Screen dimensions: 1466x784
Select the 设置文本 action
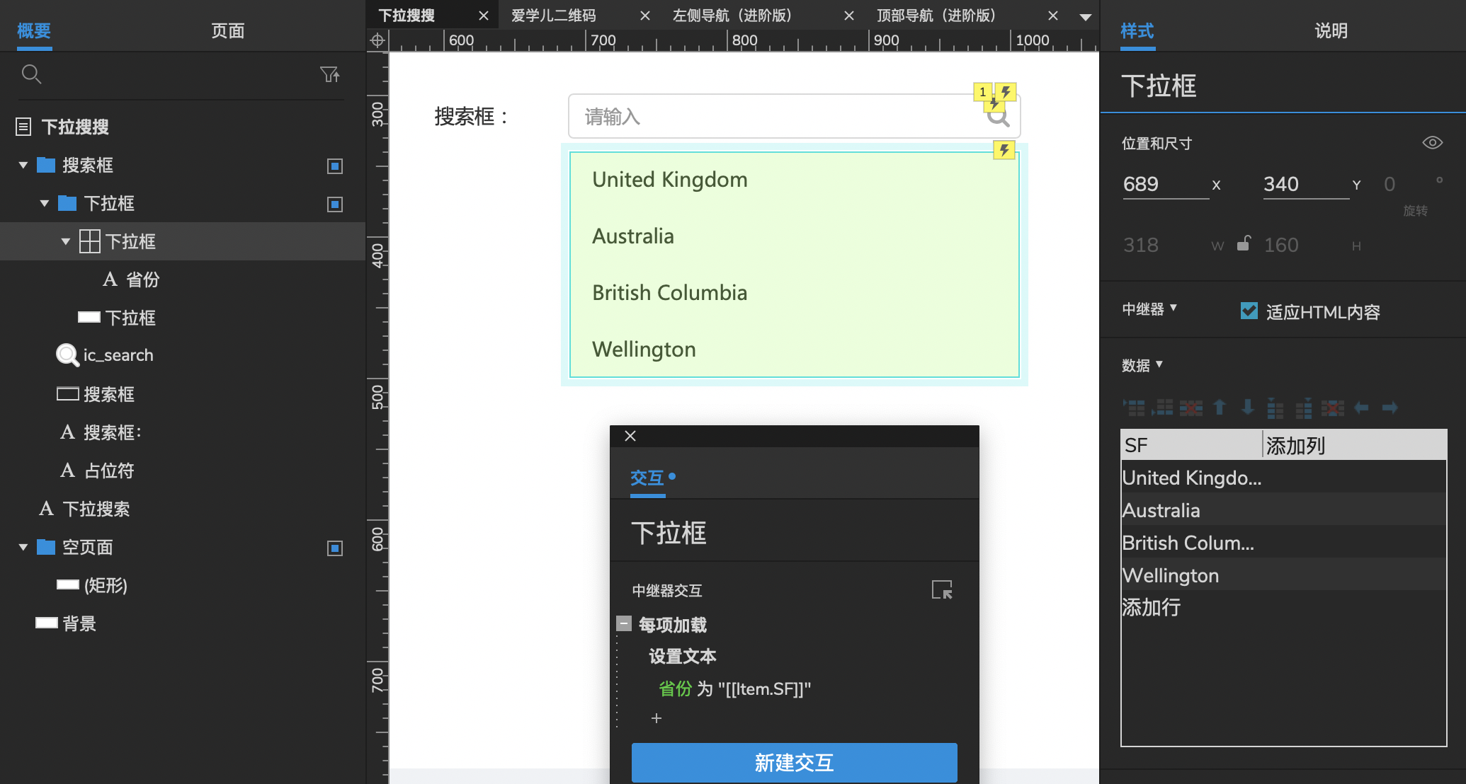pyautogui.click(x=683, y=656)
